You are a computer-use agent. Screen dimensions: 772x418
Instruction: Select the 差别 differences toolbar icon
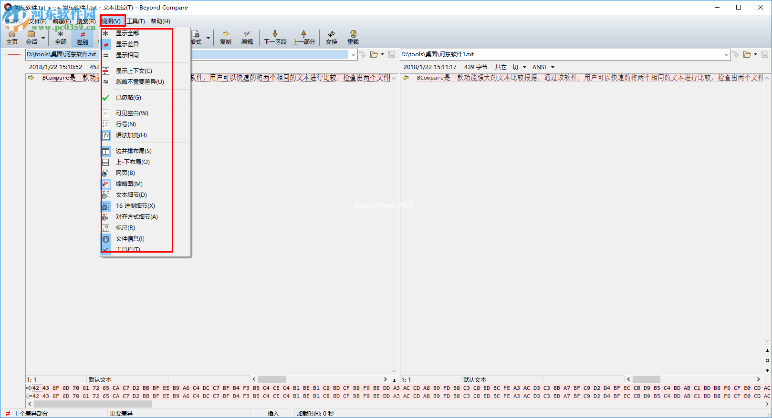[x=83, y=38]
